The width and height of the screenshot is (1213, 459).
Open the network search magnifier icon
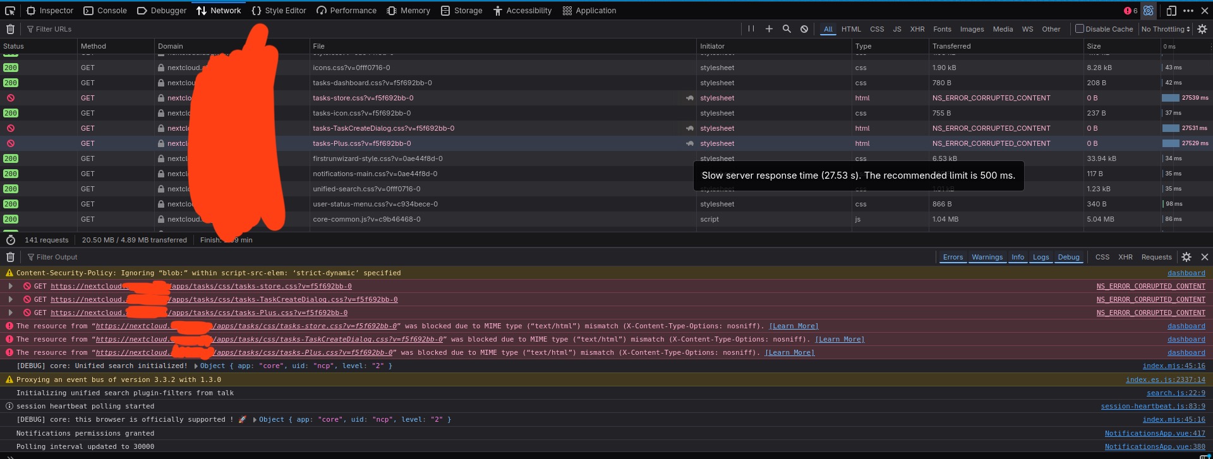787,29
